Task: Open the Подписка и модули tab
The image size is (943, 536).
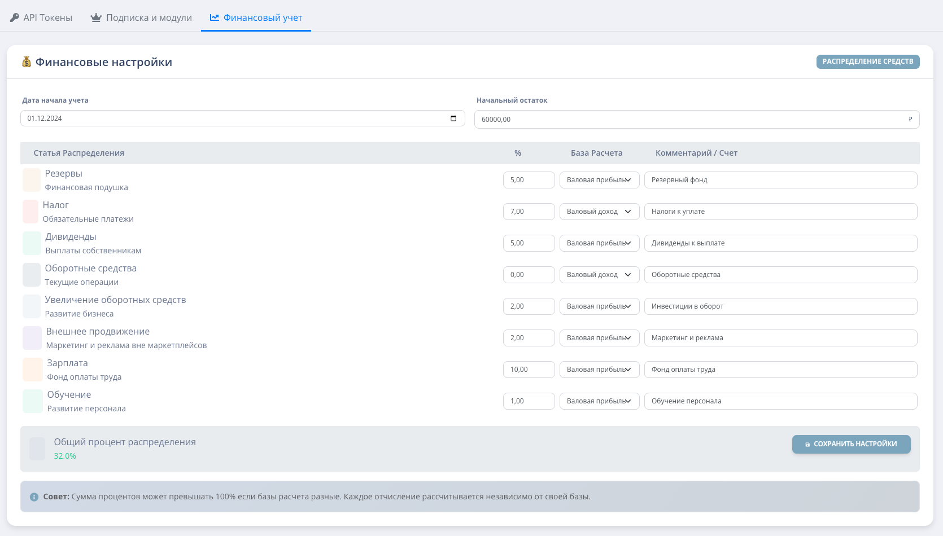Action: tap(141, 17)
